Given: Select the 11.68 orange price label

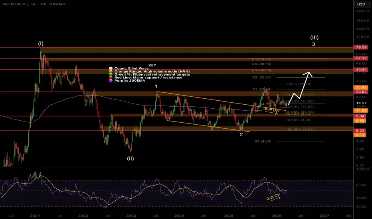Looking at the screenshot, I should pyautogui.click(x=361, y=111).
